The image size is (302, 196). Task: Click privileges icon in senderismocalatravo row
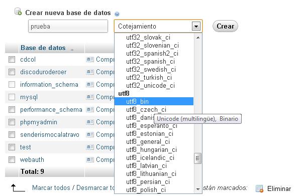pos(90,134)
